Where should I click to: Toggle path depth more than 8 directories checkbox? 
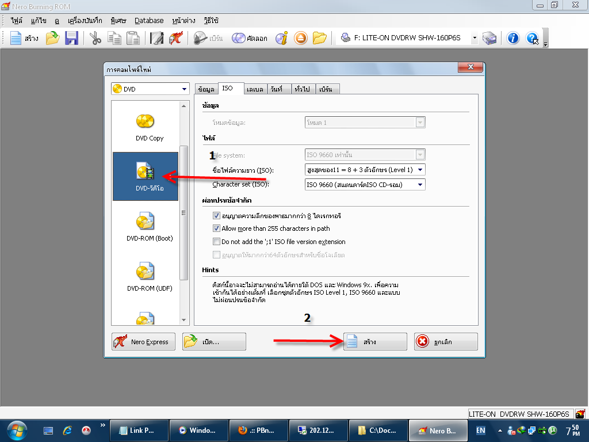pyautogui.click(x=216, y=216)
